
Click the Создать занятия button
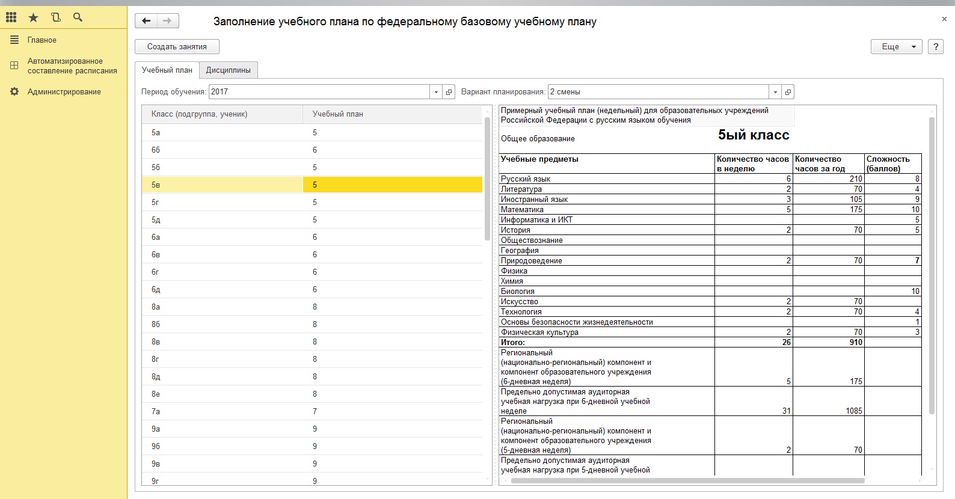pos(177,47)
